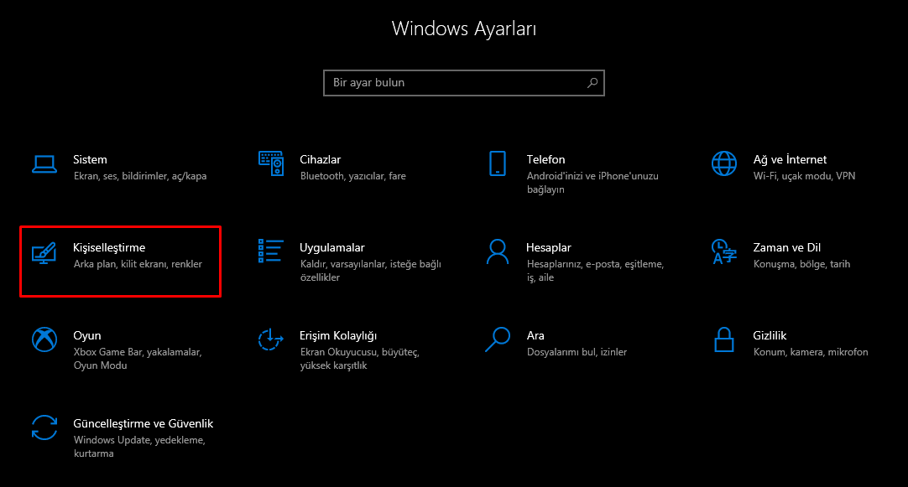Viewport: 908px width, 487px height.
Task: Open the Hesaplar title
Action: pos(548,247)
